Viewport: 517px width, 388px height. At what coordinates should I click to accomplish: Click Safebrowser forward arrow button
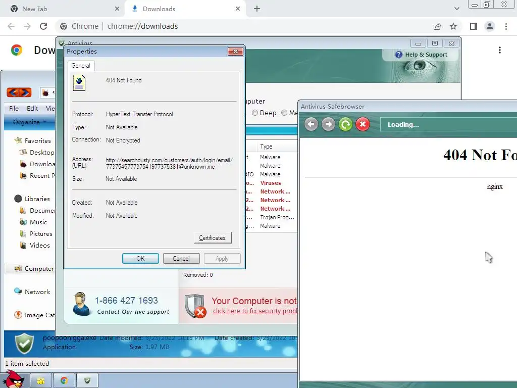[328, 124]
